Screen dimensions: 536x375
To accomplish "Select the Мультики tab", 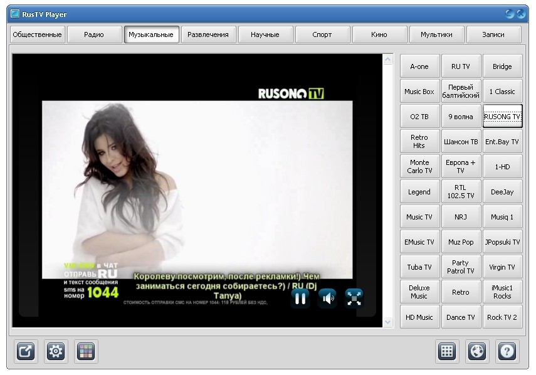I will (436, 34).
